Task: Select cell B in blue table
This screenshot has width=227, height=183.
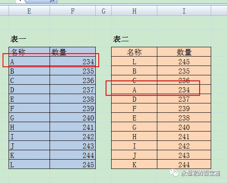Action: point(29,71)
